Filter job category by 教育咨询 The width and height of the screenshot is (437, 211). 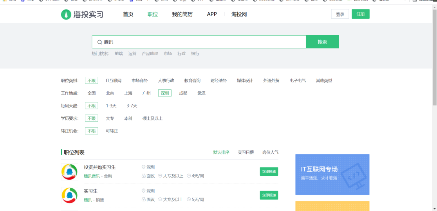192,81
